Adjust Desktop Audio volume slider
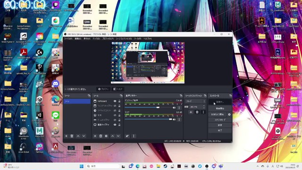 point(148,108)
